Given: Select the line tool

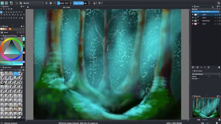Looking at the screenshot, I should click(4, 12).
